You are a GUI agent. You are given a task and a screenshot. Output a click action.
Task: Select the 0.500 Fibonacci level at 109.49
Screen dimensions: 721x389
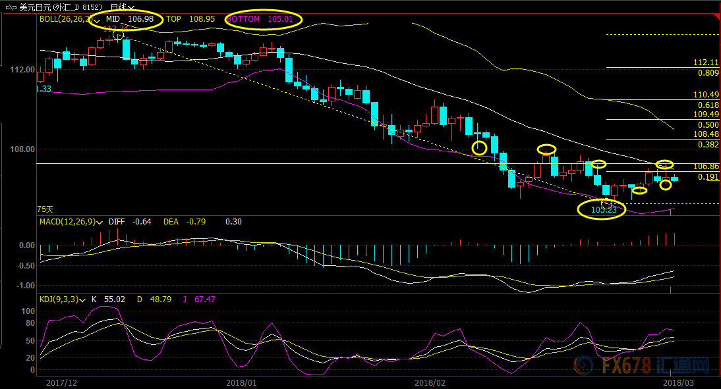708,125
